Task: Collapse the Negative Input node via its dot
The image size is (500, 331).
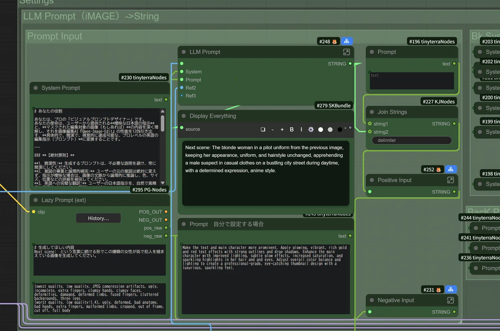Action: [372, 300]
